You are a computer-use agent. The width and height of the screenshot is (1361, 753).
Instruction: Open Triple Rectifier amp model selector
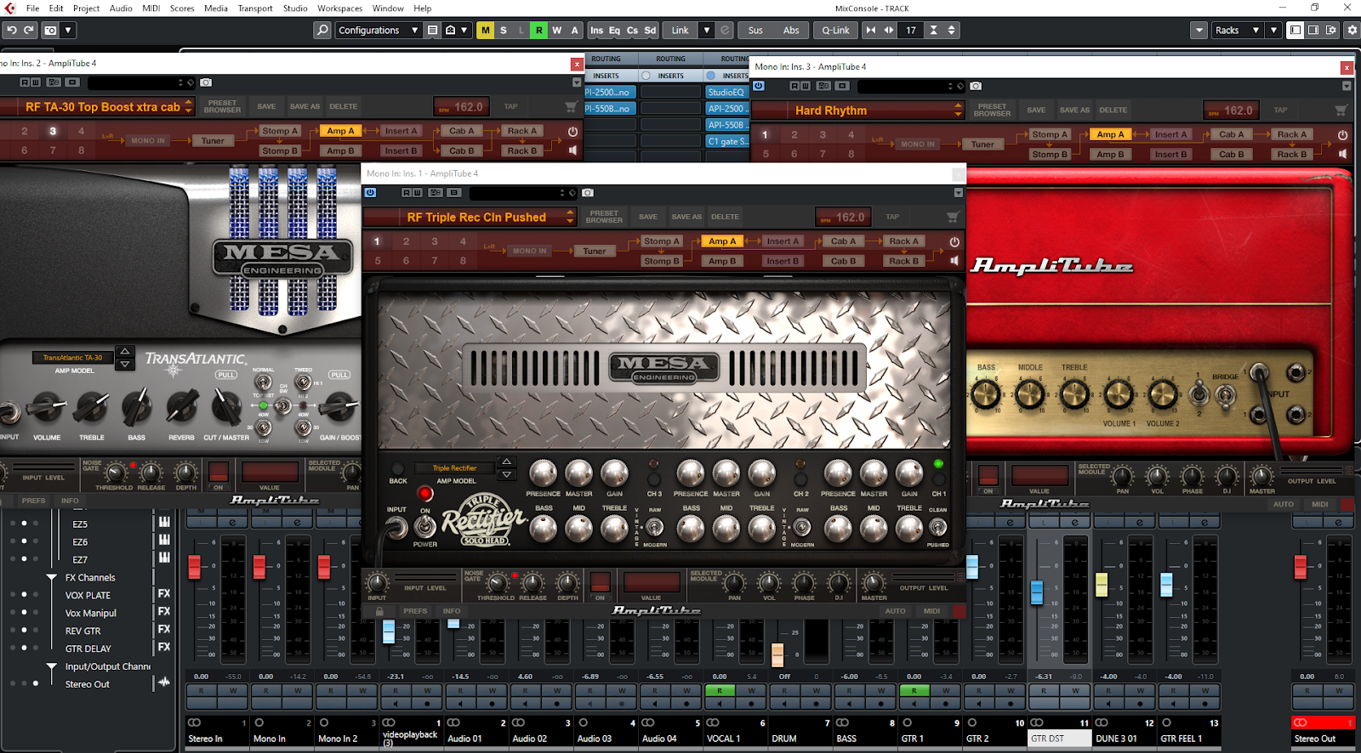coord(455,468)
